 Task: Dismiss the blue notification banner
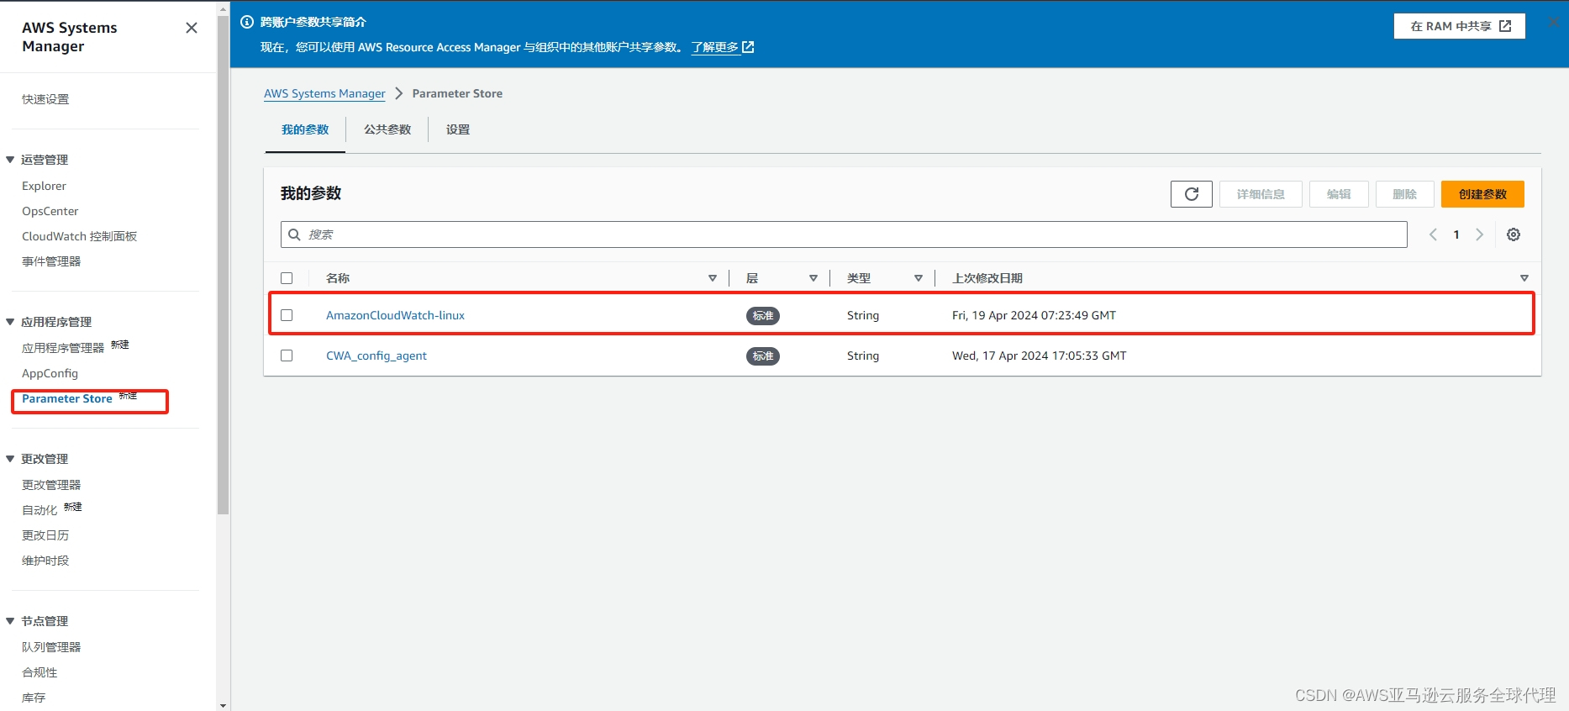click(1553, 22)
